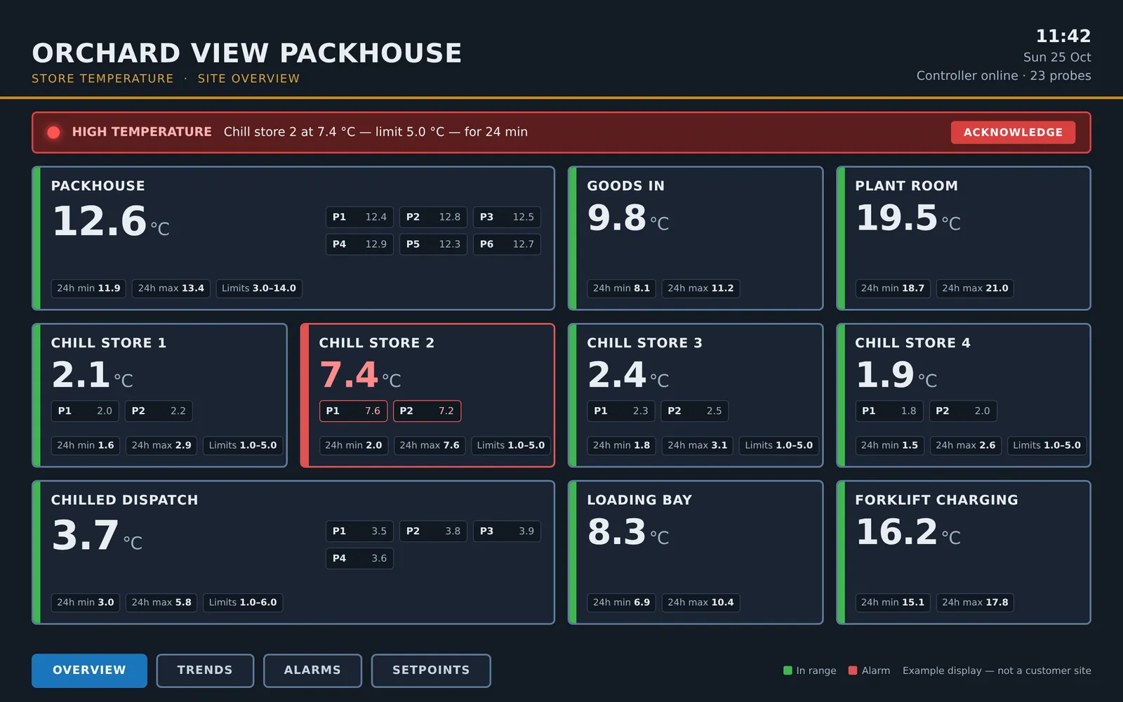Select Chill Store 1 probe P2 2.2
Viewport: 1123px width, 702px height.
(159, 411)
